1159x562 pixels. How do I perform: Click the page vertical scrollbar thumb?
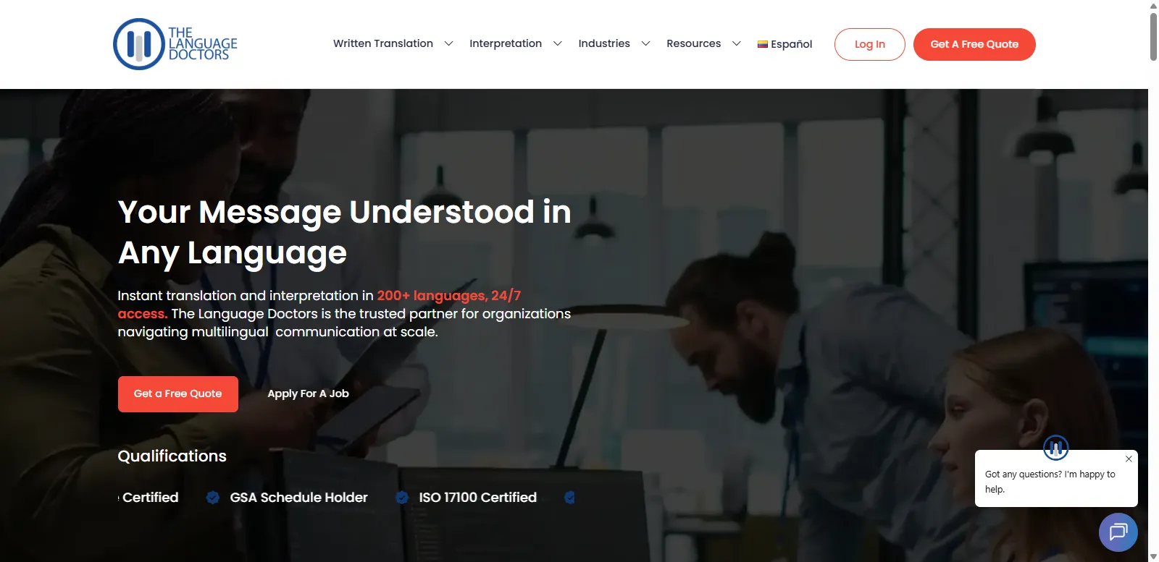(1153, 36)
